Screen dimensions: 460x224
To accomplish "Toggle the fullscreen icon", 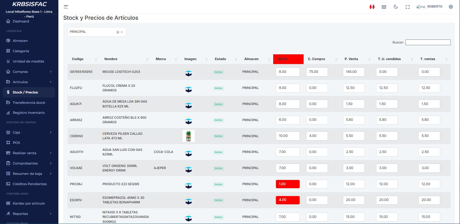I will point(408,7).
